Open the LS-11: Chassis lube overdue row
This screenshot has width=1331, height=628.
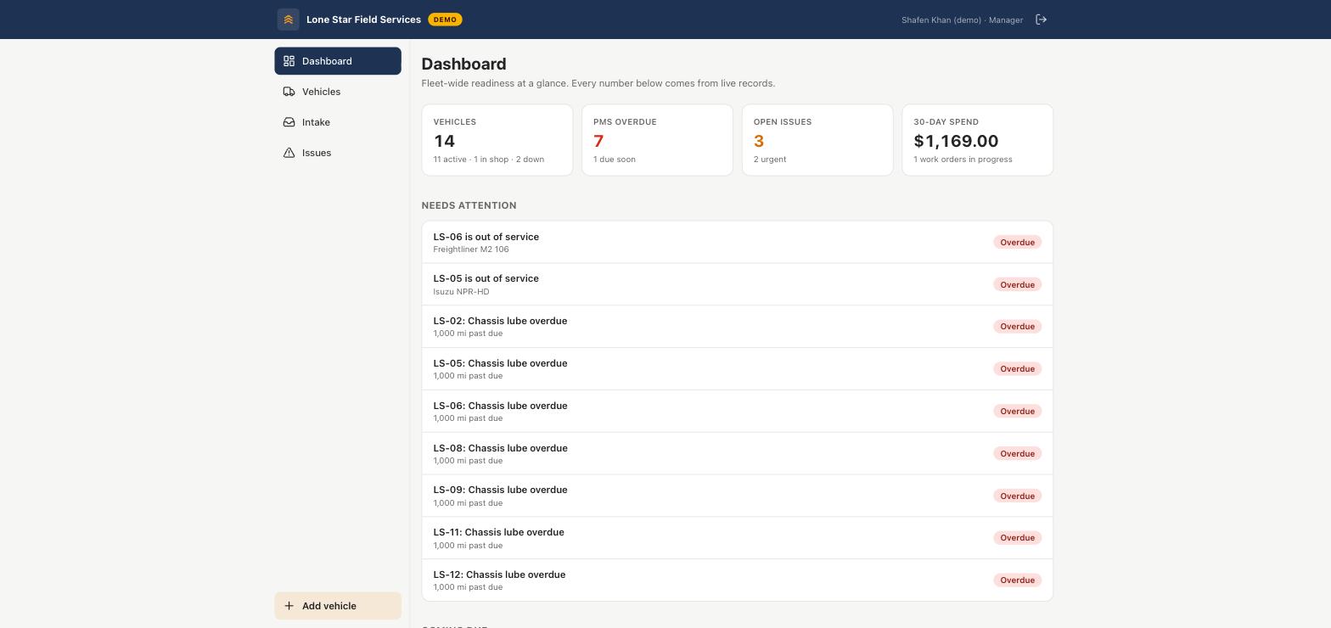[737, 538]
